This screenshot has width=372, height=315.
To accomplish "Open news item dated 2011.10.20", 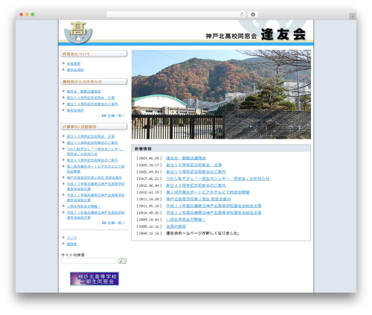I will 199,199.
